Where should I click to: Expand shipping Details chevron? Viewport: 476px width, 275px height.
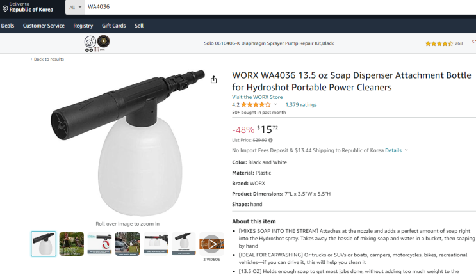406,150
